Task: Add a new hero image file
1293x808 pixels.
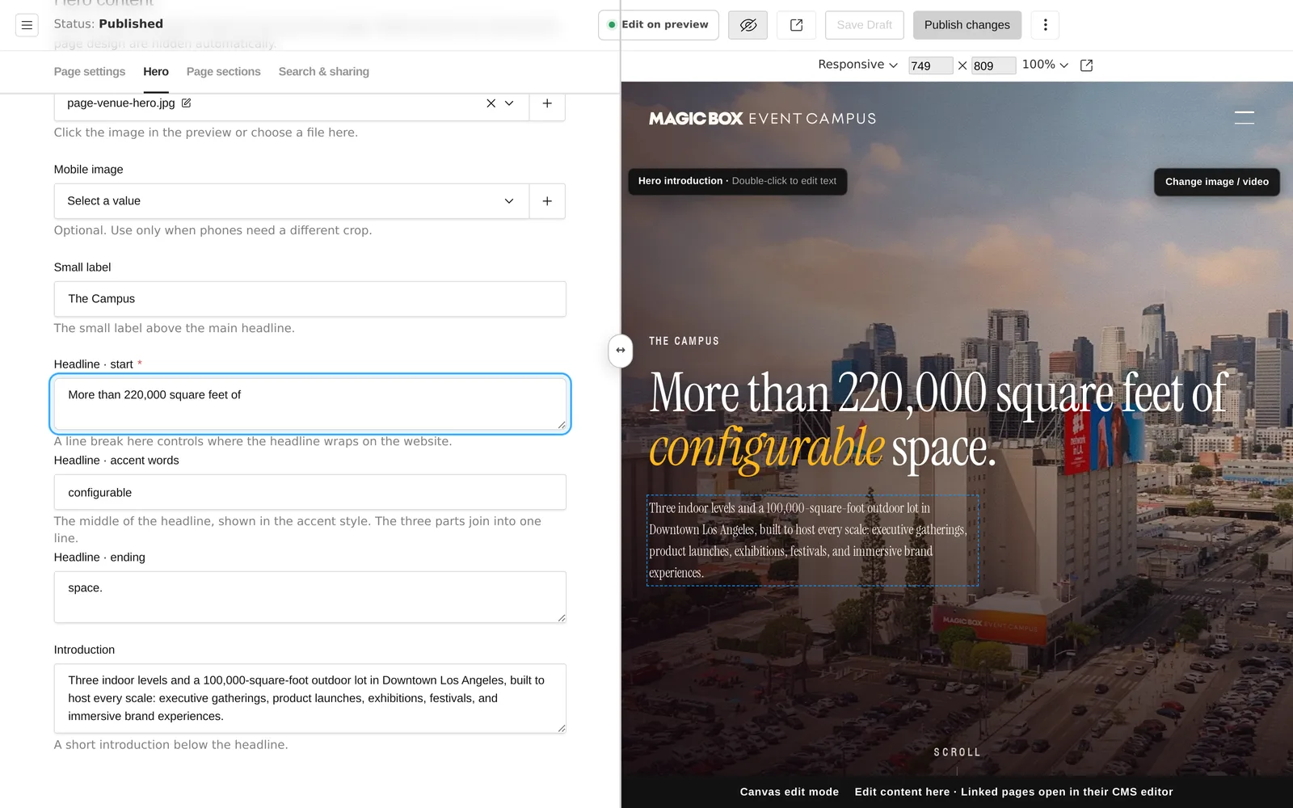Action: click(547, 103)
